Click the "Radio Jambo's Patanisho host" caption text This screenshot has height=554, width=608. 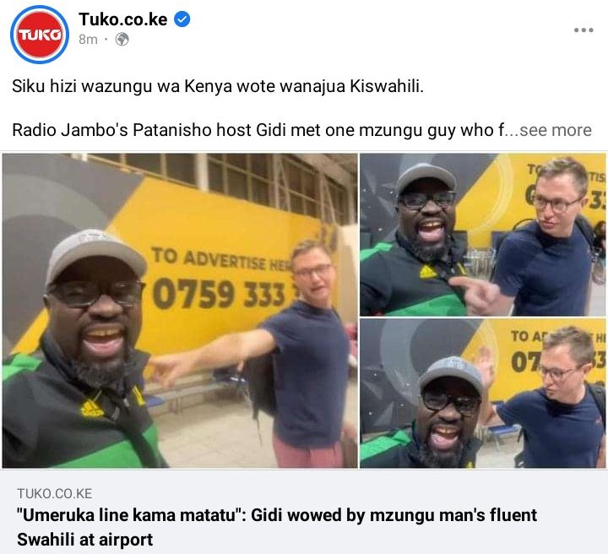click(133, 130)
